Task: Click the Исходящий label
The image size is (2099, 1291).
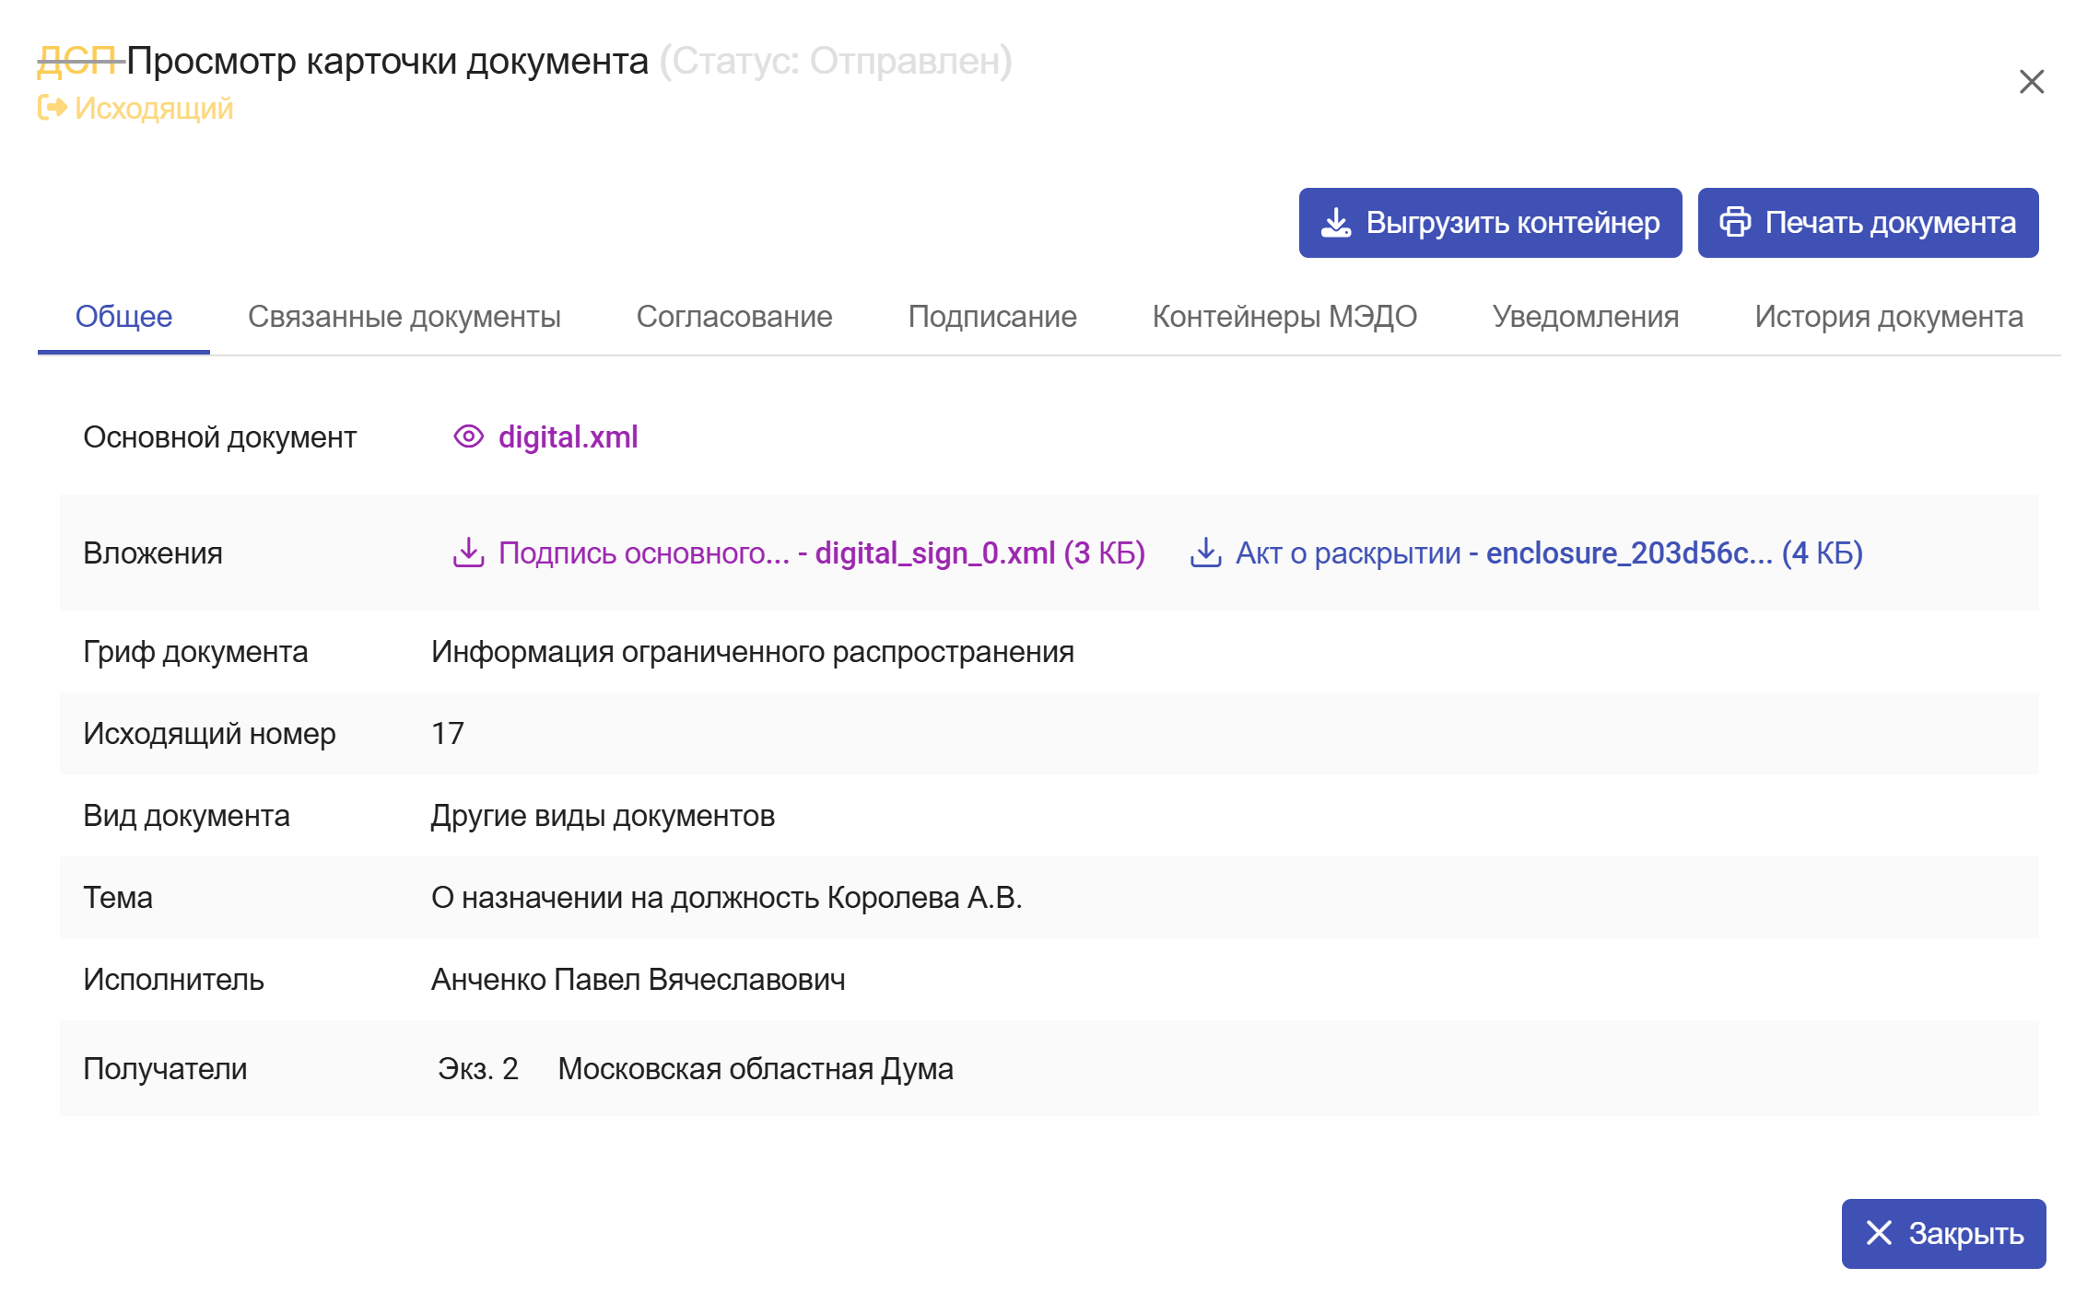Action: [x=154, y=109]
